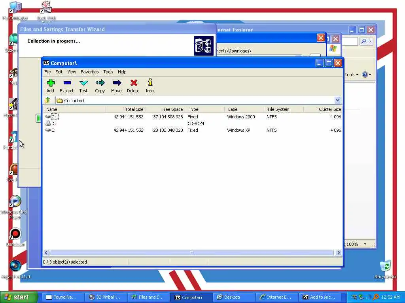Sort by the Free Space column header
Viewport: 405px width, 303px height.
tap(165, 109)
